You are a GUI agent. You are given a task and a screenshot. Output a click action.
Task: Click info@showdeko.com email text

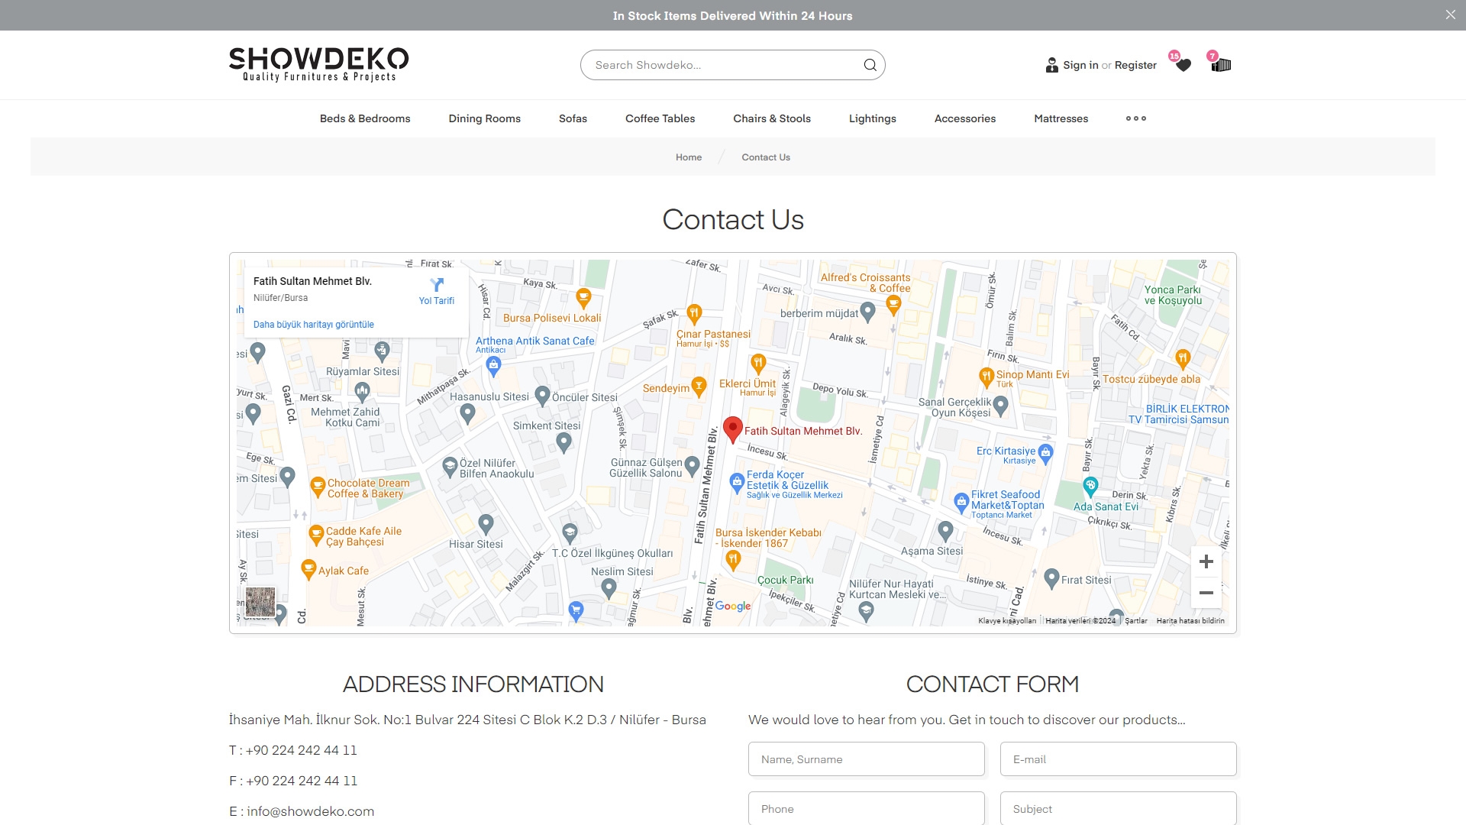point(310,811)
